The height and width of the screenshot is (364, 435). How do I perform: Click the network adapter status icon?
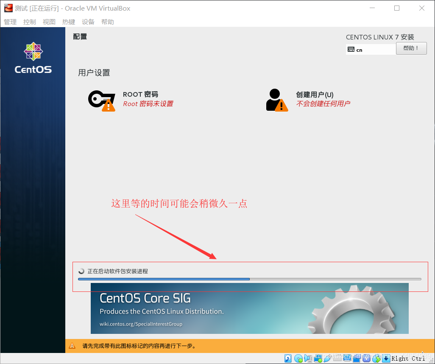(318, 359)
